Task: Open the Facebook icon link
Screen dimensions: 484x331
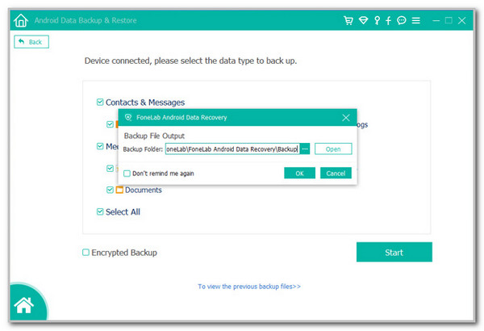Action: click(388, 20)
